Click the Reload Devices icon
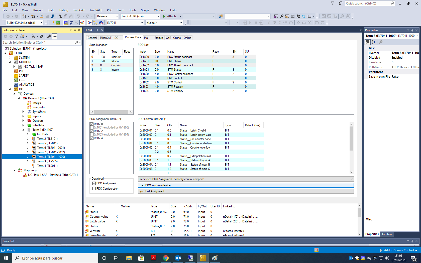421x263 pixels. (71, 23)
